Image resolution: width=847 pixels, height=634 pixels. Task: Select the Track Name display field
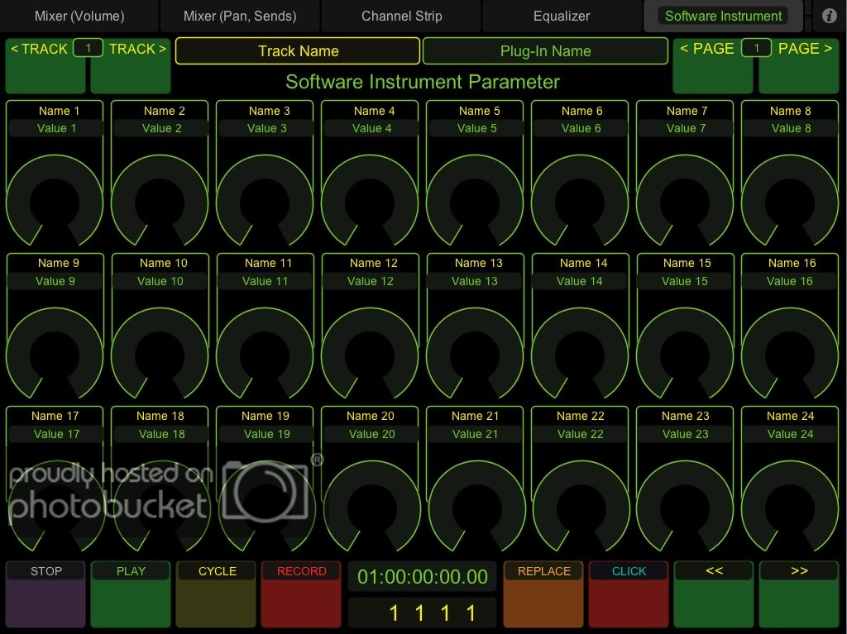tap(298, 51)
